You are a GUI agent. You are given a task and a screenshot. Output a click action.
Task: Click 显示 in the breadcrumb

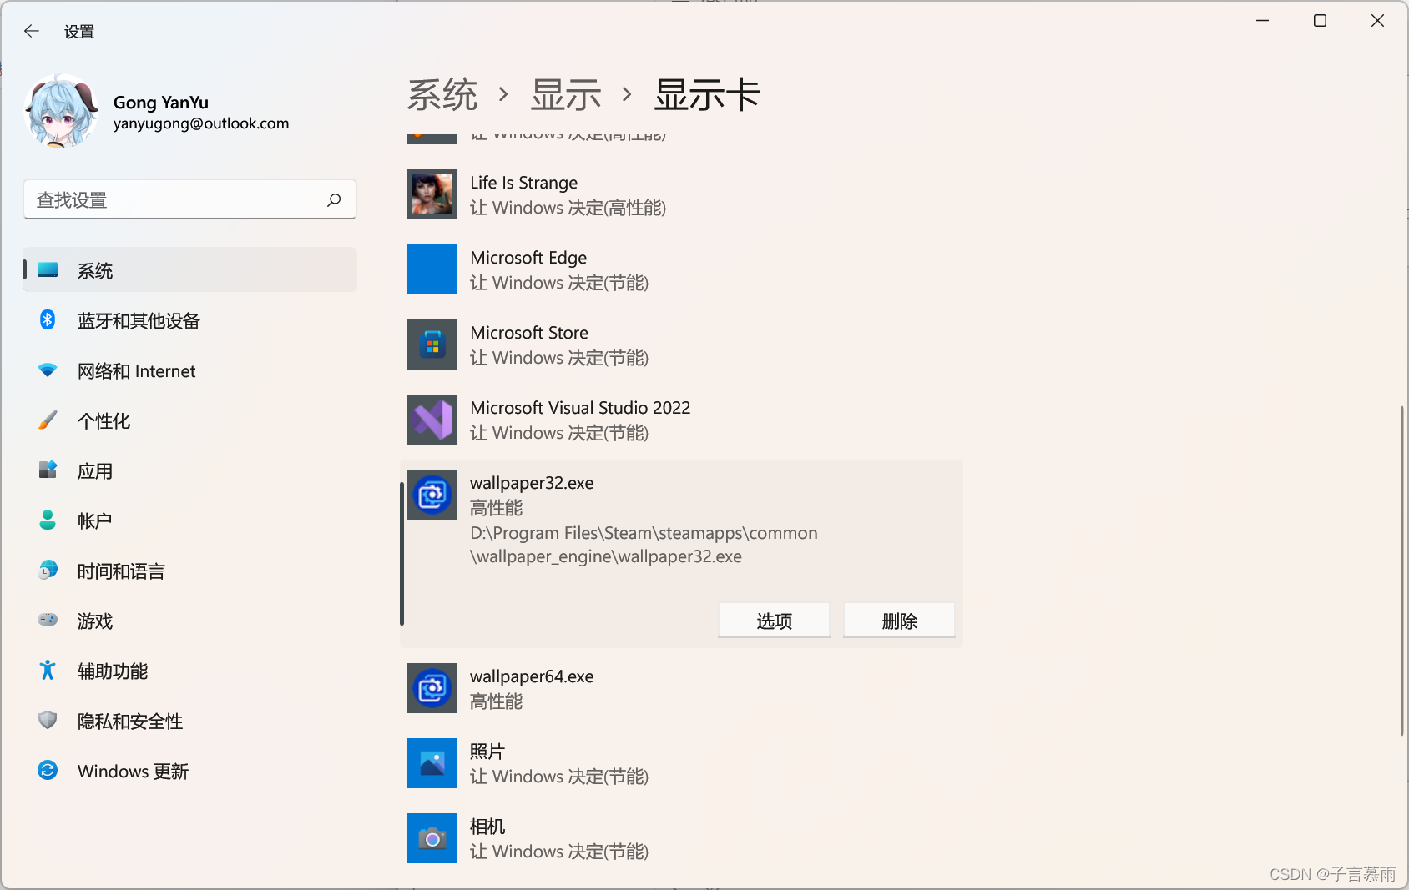(x=566, y=94)
